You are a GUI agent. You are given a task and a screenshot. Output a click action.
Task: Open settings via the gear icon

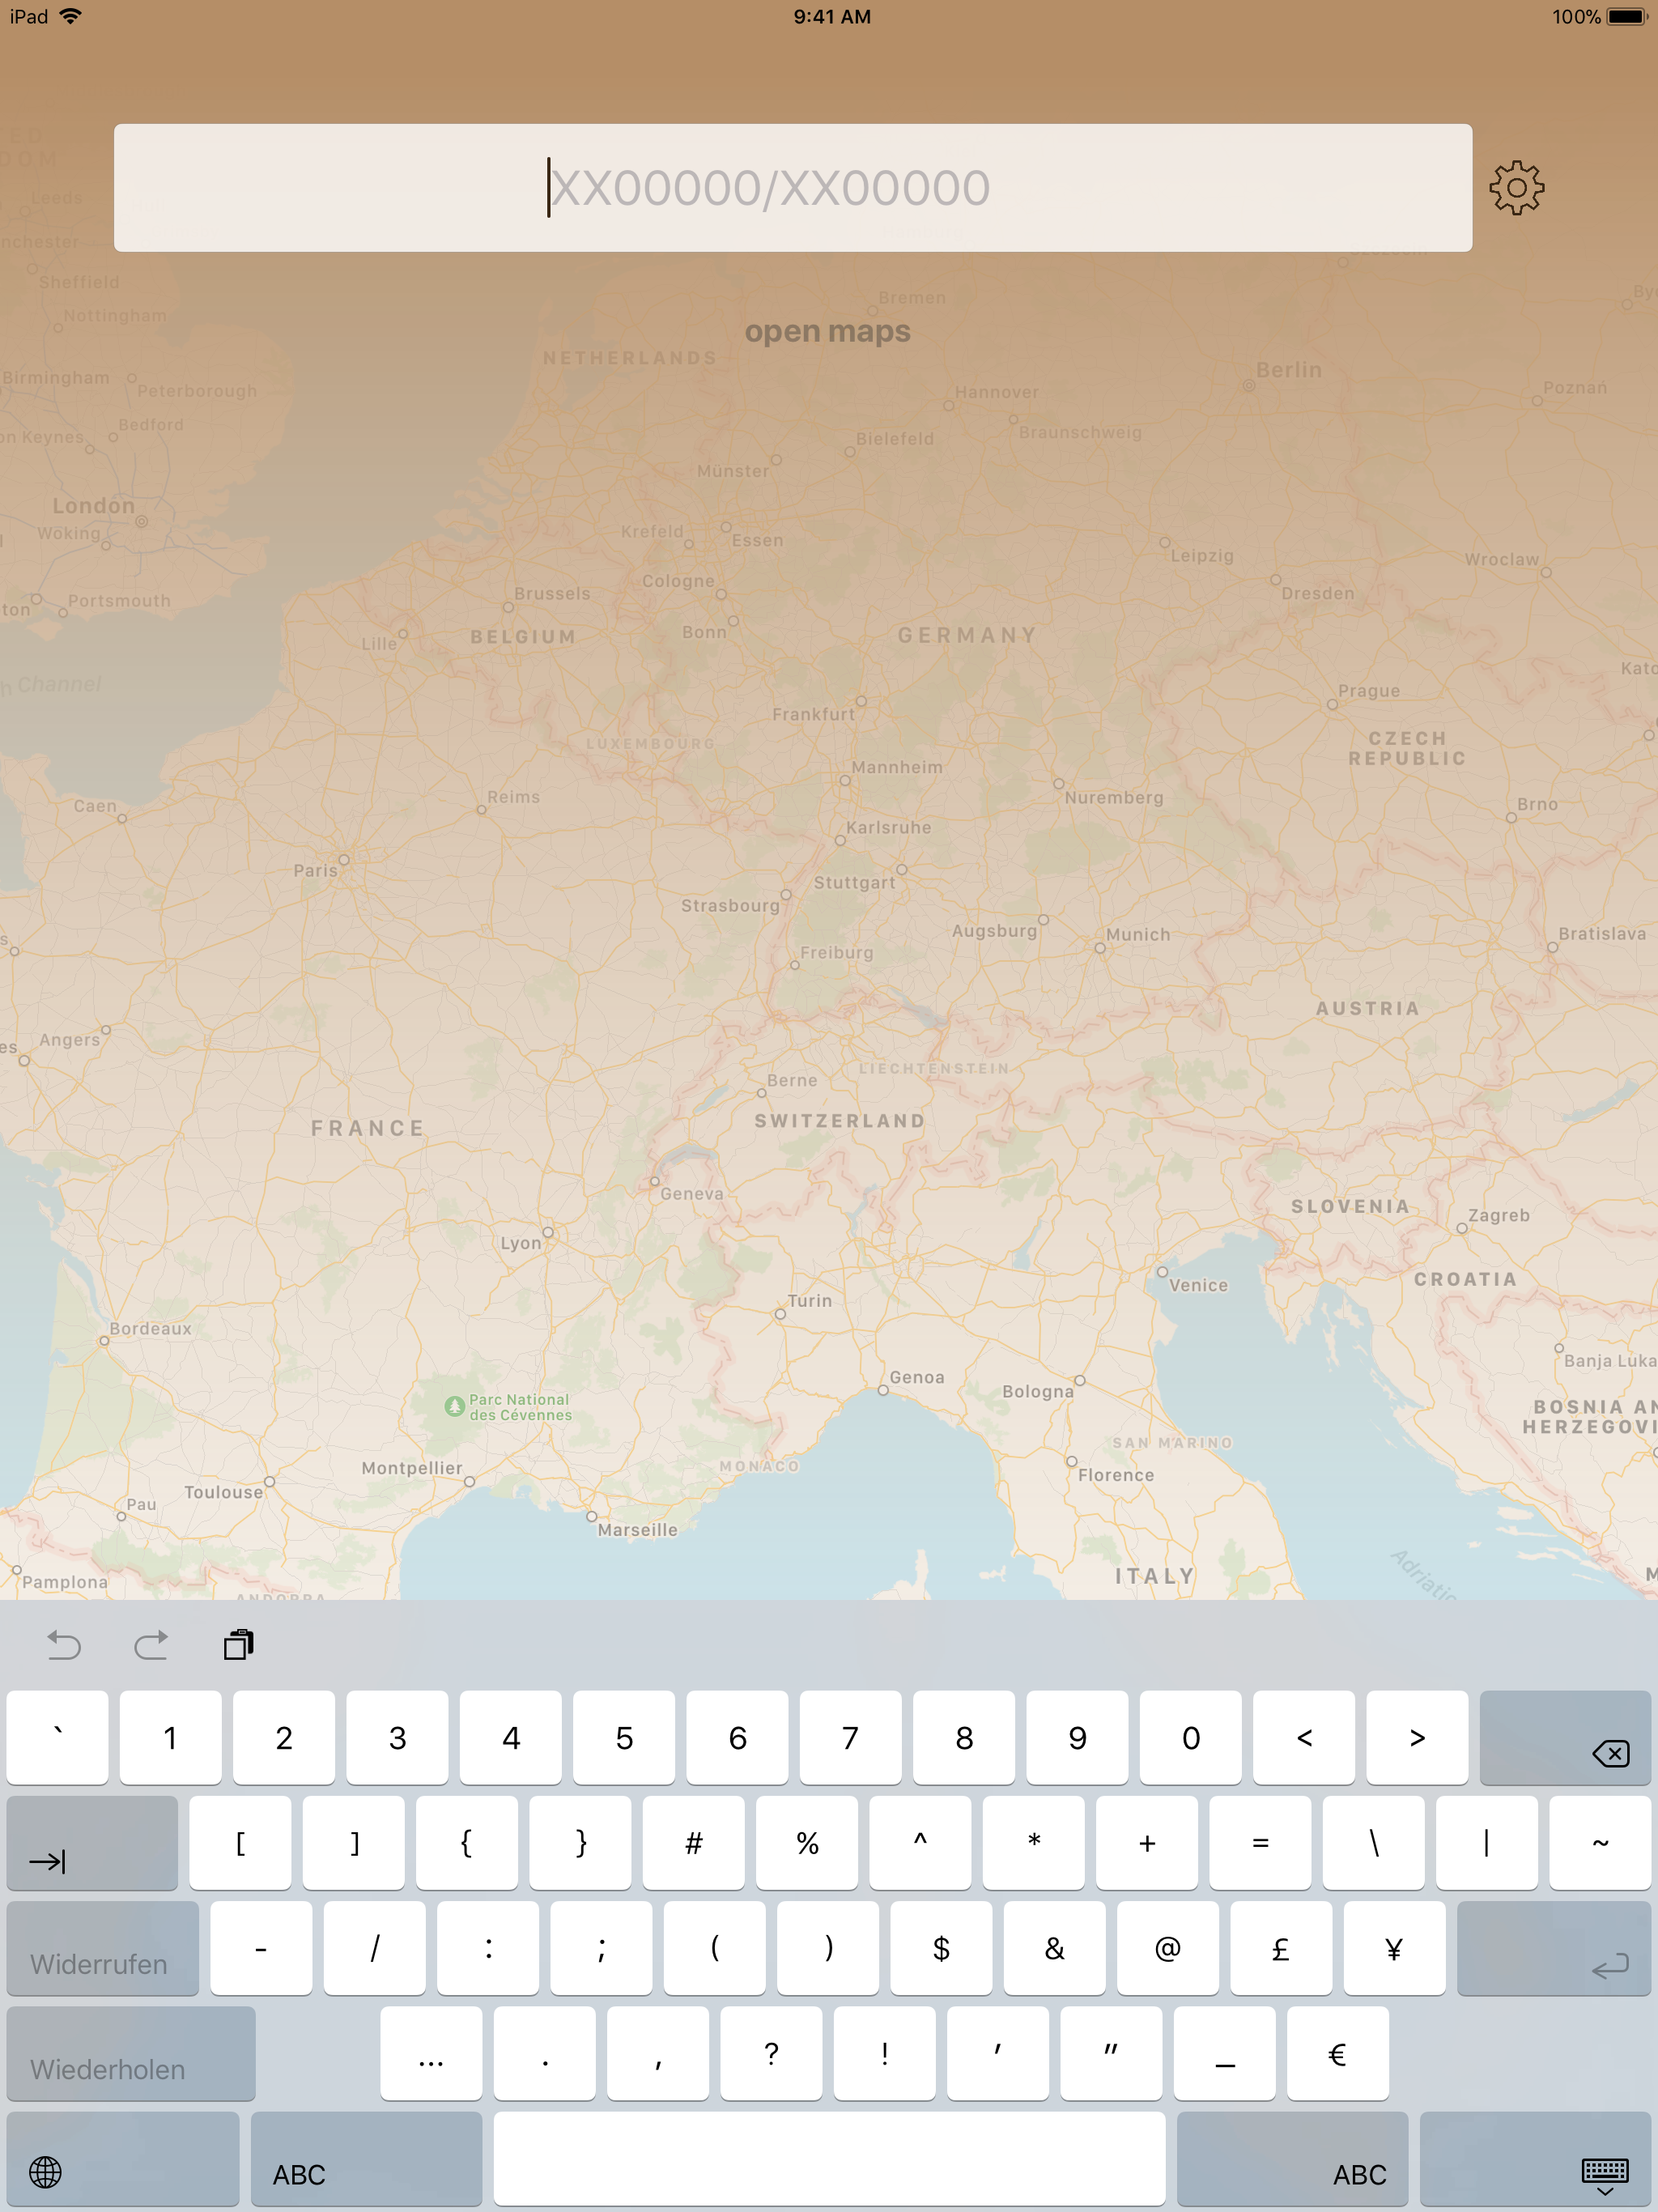pos(1516,188)
